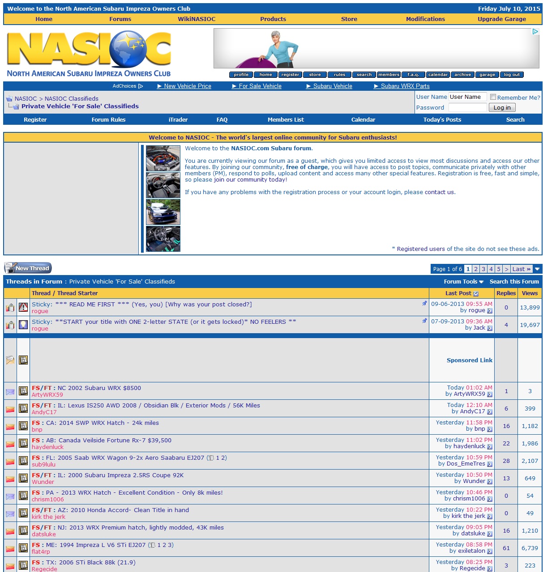543x572 pixels.
Task: Go to last post by haydenluck arrow icon
Action: tap(490, 447)
